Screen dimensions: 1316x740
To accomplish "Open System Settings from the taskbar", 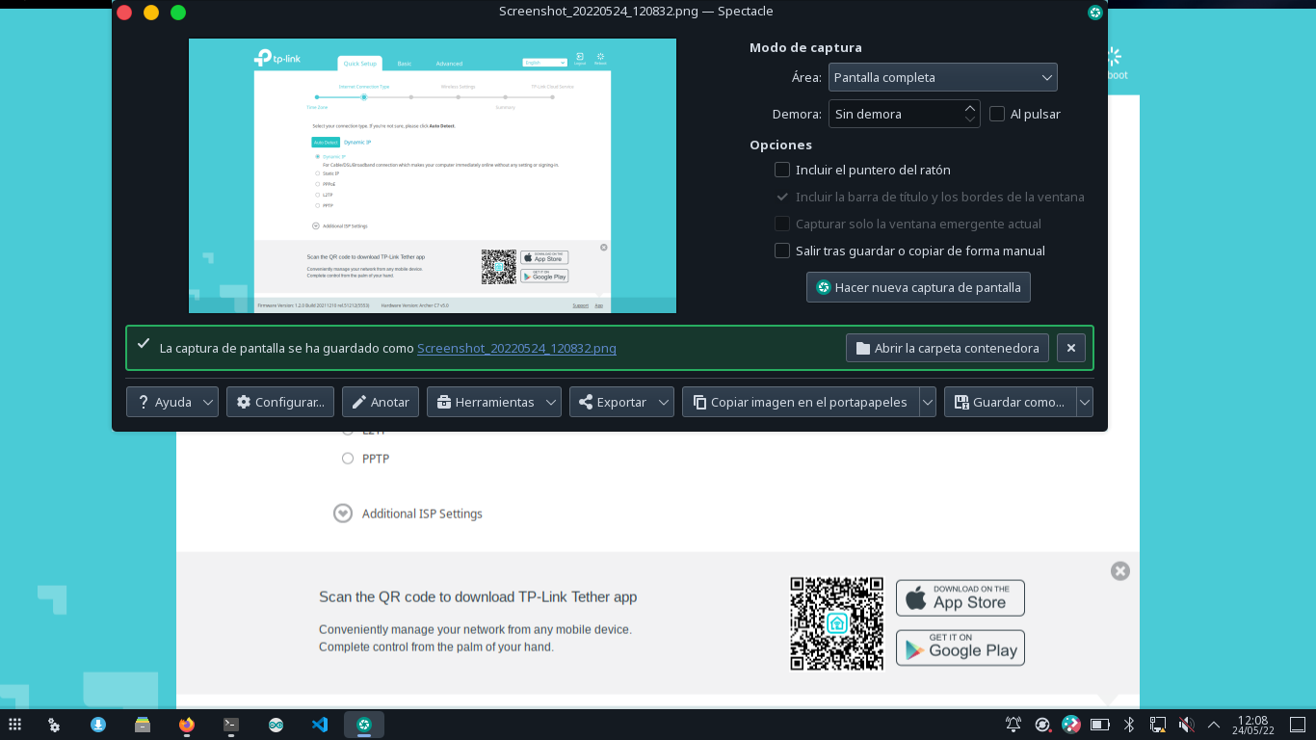I will [x=55, y=725].
